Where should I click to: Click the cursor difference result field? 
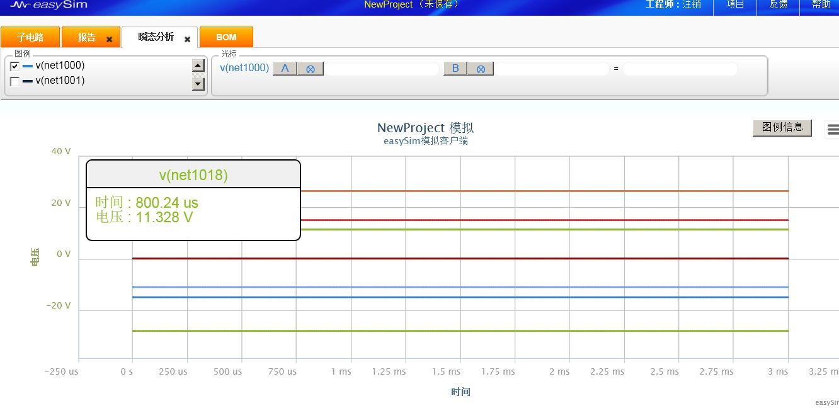680,69
